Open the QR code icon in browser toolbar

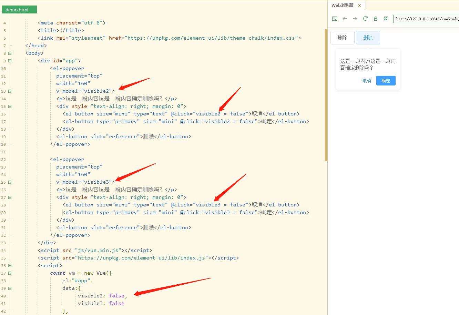point(386,19)
